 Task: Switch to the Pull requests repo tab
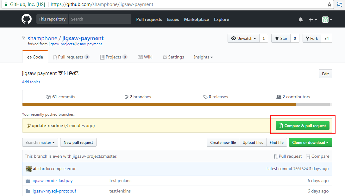coord(71,57)
